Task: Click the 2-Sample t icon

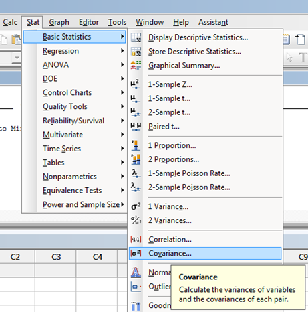Action: (136, 112)
